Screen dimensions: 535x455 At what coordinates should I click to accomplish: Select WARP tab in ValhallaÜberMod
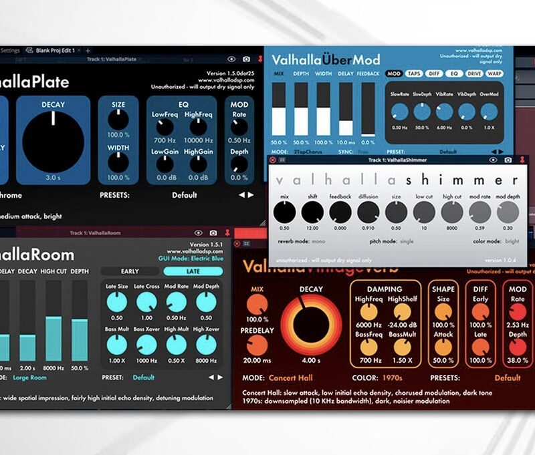pos(494,73)
